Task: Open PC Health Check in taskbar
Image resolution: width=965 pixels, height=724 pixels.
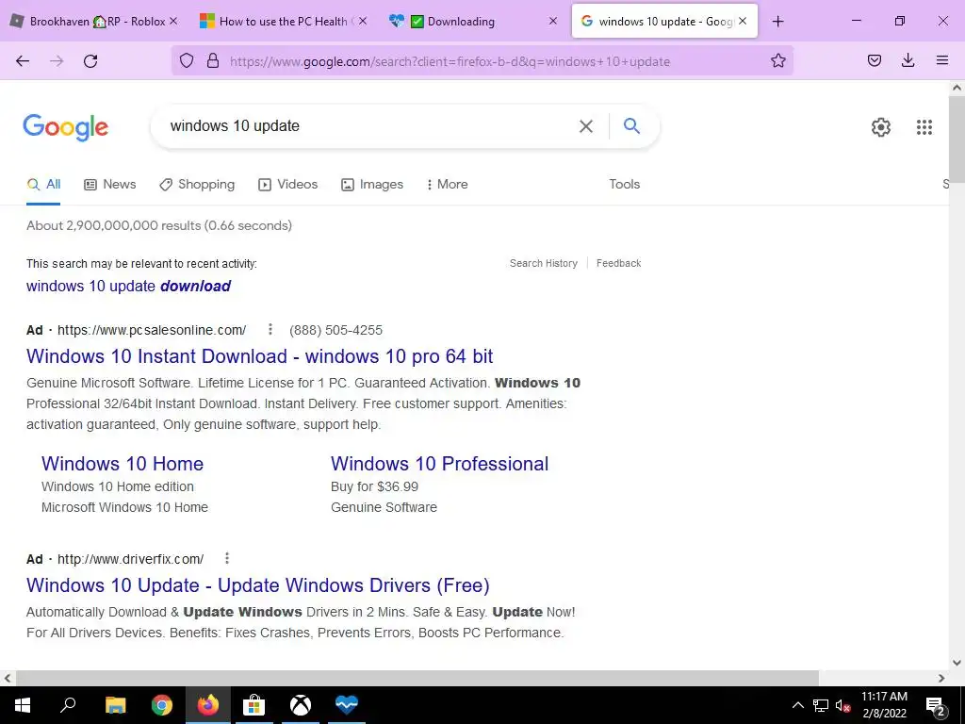Action: click(347, 705)
